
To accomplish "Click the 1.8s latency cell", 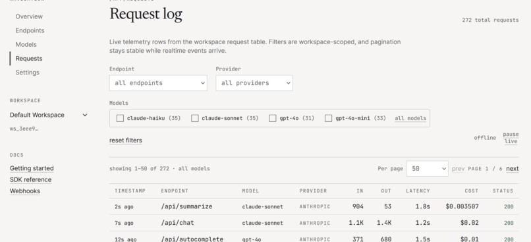I will tap(423, 206).
